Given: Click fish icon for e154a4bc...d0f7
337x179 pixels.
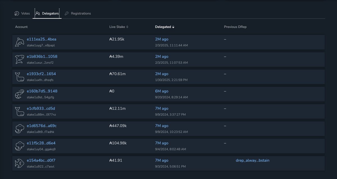Looking at the screenshot, I should pyautogui.click(x=20, y=164).
